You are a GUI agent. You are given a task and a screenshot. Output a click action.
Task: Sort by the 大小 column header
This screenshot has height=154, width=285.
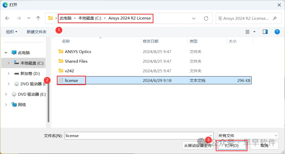click(x=232, y=41)
